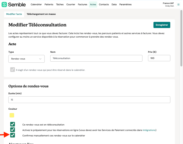Follow the Intégrations link
The height and width of the screenshot is (144, 183).
pos(149,130)
